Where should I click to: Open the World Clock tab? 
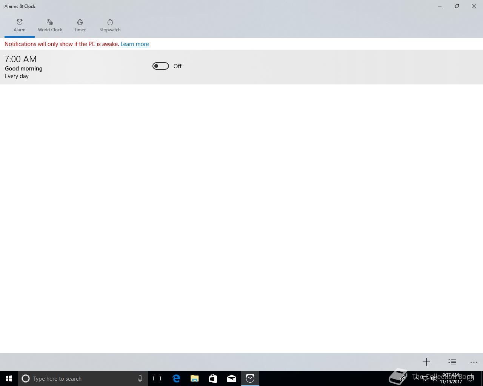50,26
